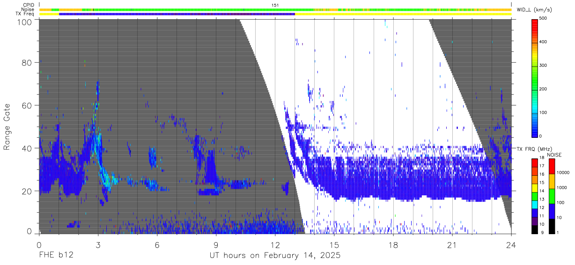The width and height of the screenshot is (575, 265).
Task: Click the black segment of NOISE colorbar
Action: pyautogui.click(x=552, y=225)
